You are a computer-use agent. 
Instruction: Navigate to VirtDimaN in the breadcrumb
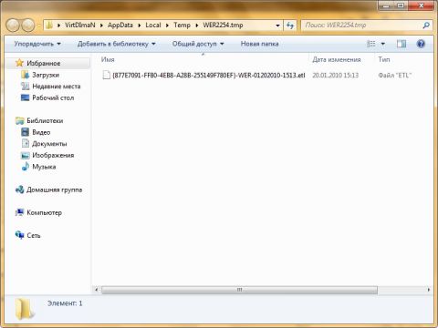(80, 26)
